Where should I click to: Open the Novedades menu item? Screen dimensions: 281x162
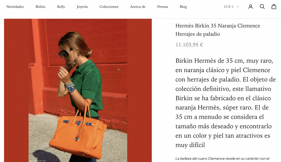pos(15,7)
